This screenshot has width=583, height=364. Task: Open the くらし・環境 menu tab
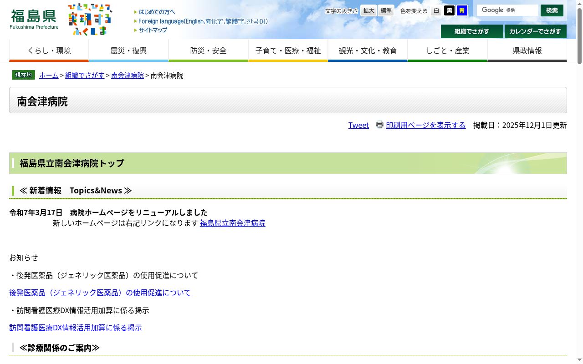click(49, 51)
